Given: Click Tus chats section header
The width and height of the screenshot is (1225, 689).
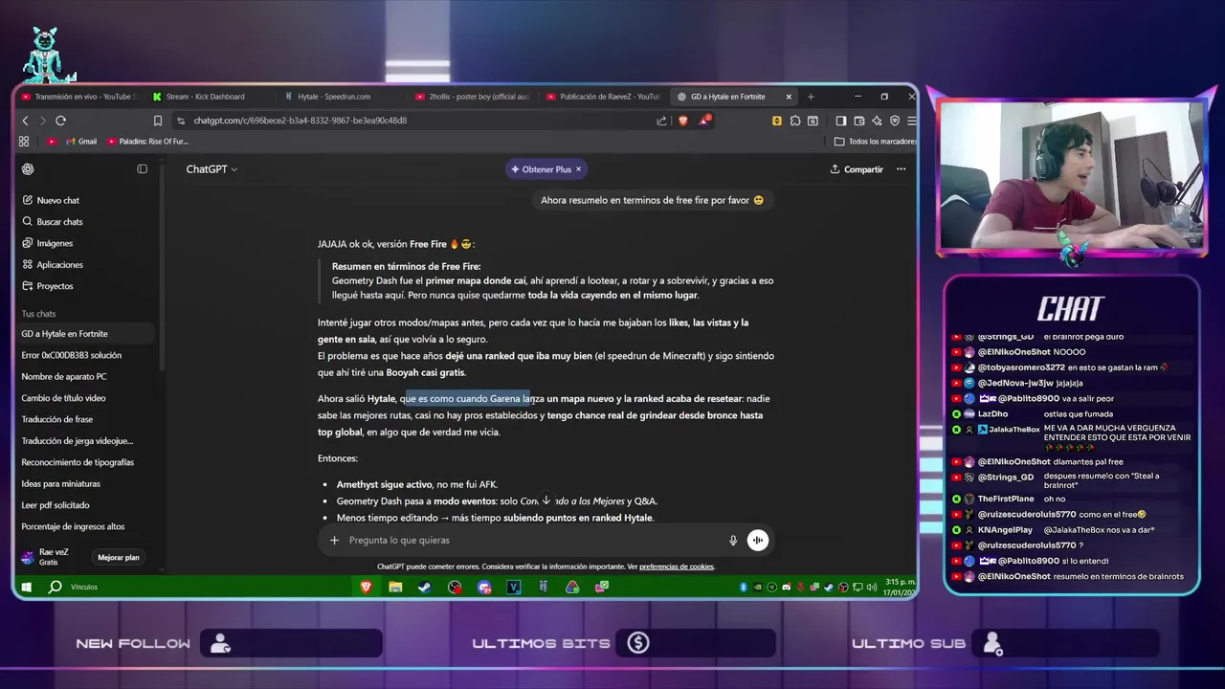Looking at the screenshot, I should pyautogui.click(x=39, y=314).
